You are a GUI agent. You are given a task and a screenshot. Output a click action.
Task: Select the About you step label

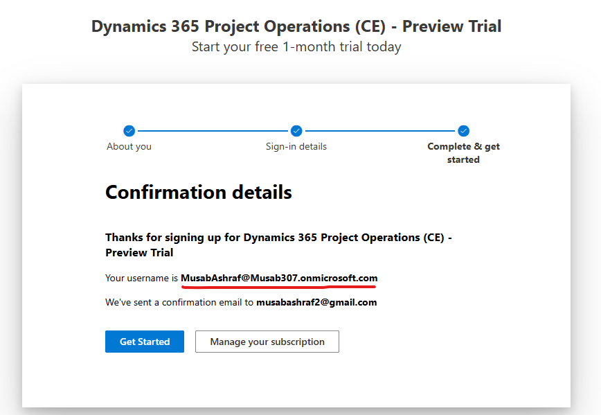point(129,146)
